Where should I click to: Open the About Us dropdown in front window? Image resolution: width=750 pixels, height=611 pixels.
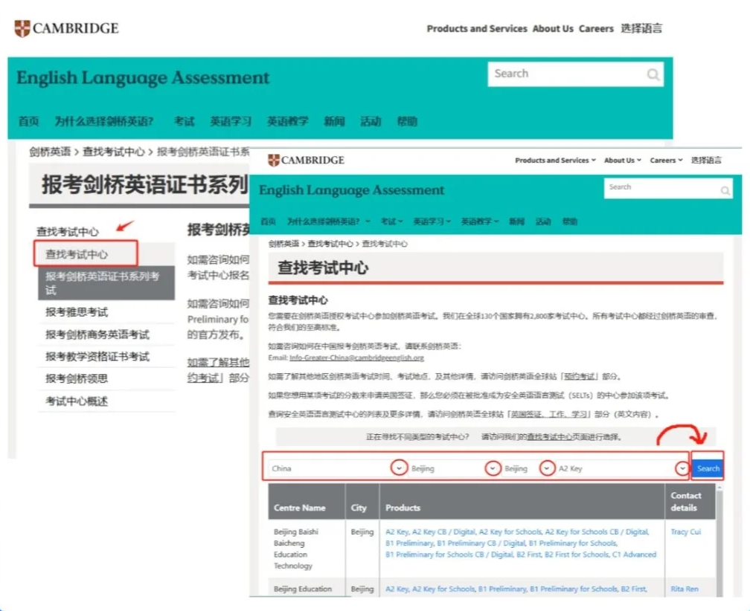pyautogui.click(x=622, y=161)
